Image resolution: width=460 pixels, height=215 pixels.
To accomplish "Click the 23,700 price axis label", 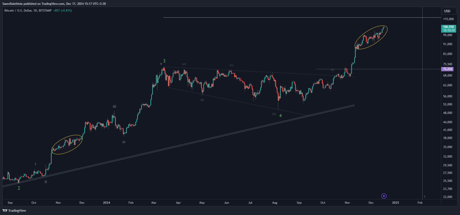I will coord(448,189).
